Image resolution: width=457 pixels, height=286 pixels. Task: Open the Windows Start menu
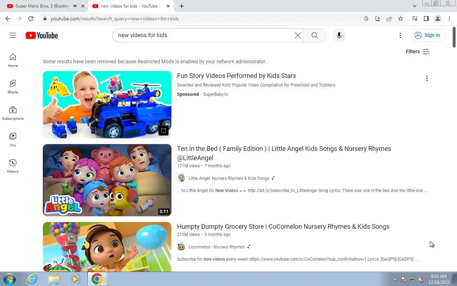coord(9,279)
